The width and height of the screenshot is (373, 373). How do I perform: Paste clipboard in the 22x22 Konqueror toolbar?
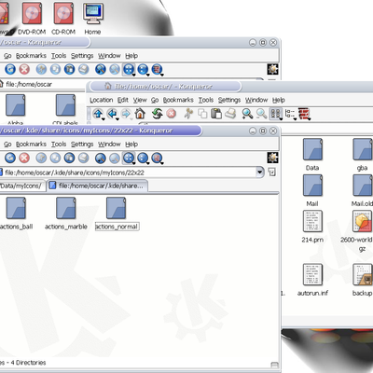69,158
